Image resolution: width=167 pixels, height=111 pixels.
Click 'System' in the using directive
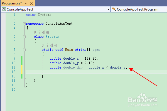click(44, 15)
